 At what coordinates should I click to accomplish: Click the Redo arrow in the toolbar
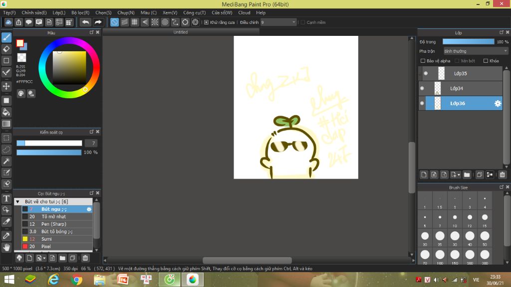(98, 22)
